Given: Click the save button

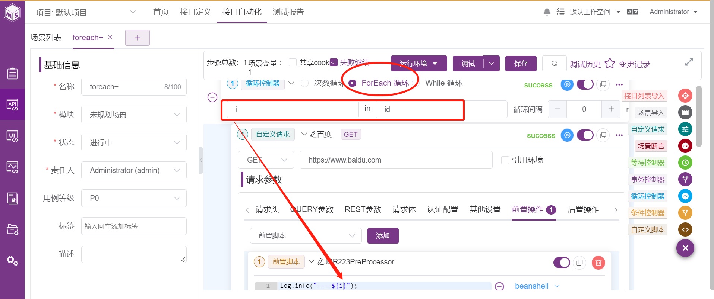Looking at the screenshot, I should [x=521, y=64].
